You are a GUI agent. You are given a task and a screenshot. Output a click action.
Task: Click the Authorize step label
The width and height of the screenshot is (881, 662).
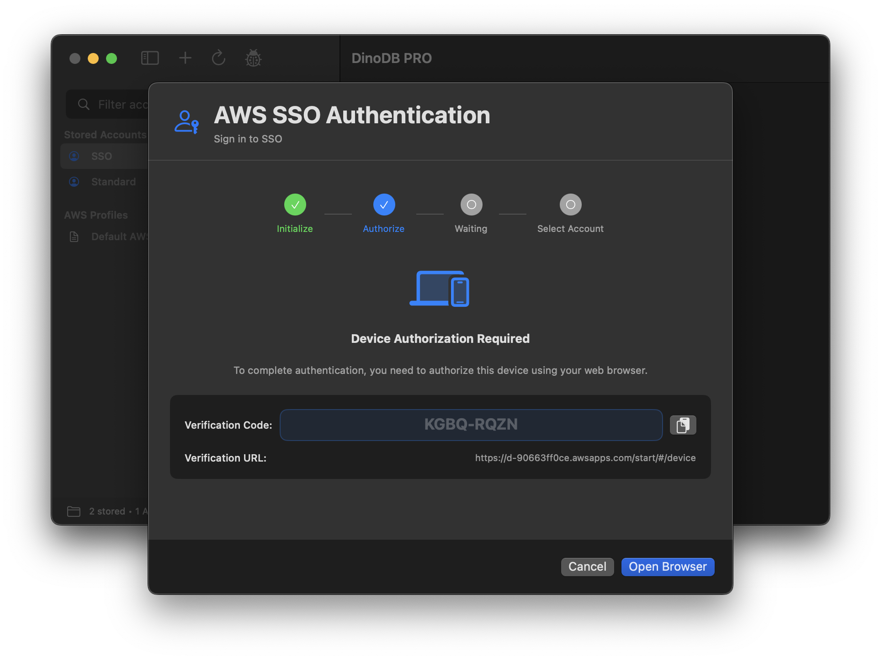(384, 229)
